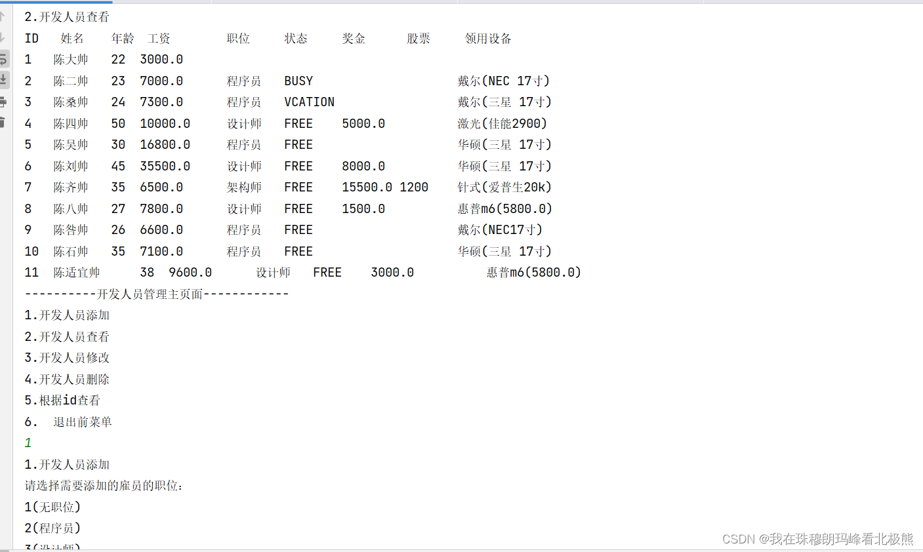Click the up-arrow icon in console gutter
The height and width of the screenshot is (552, 923).
pyautogui.click(x=3, y=16)
